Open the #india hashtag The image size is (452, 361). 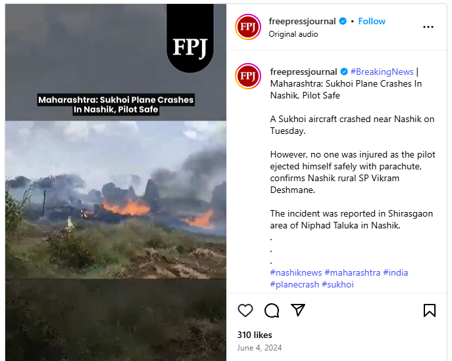395,272
